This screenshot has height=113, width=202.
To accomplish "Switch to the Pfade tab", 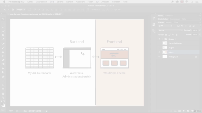I will [x=176, y=22].
